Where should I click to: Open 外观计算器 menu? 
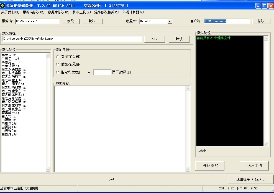click(x=133, y=12)
